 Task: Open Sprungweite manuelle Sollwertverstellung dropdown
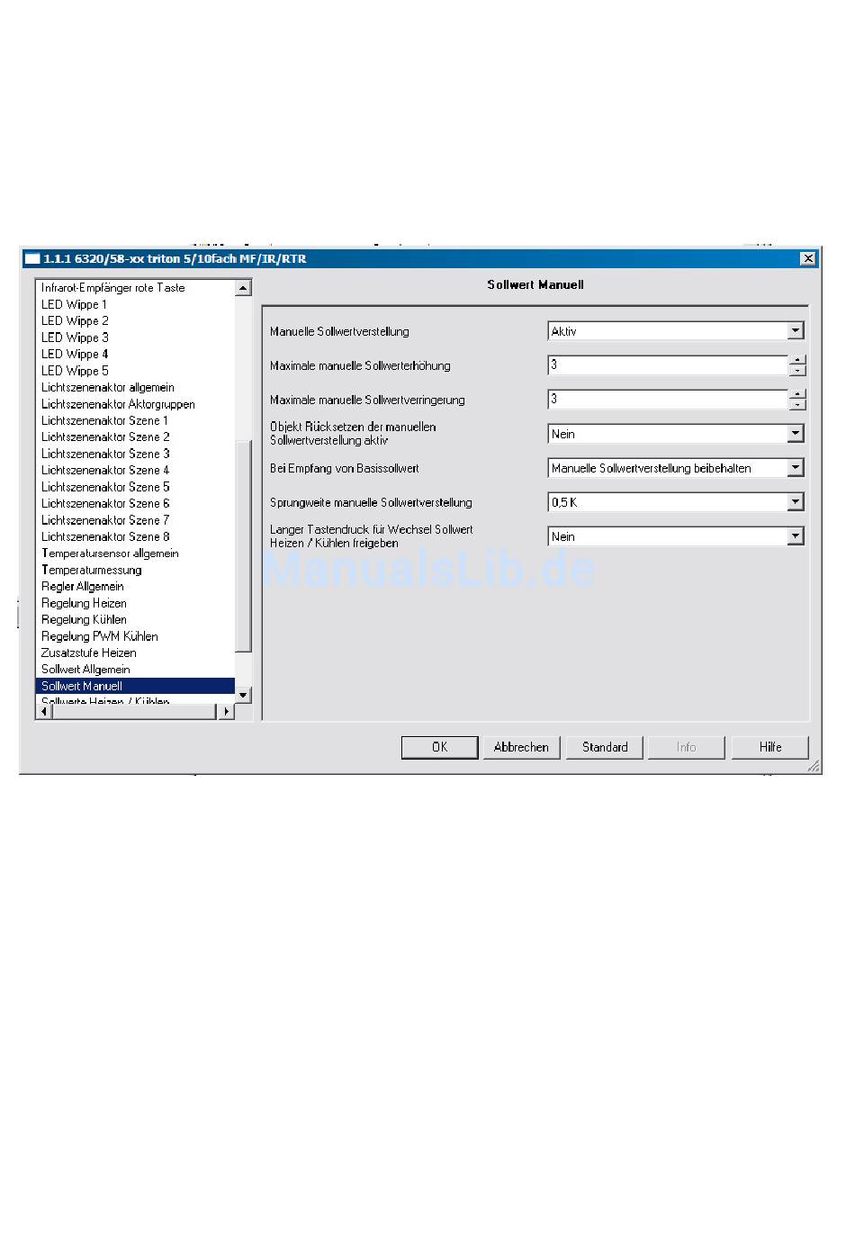pyautogui.click(x=796, y=502)
